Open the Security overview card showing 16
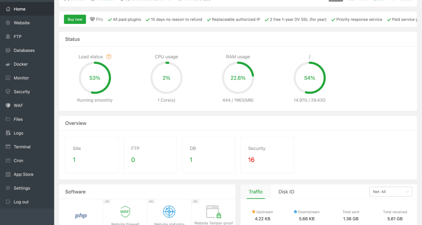422x225 pixels. [x=267, y=155]
